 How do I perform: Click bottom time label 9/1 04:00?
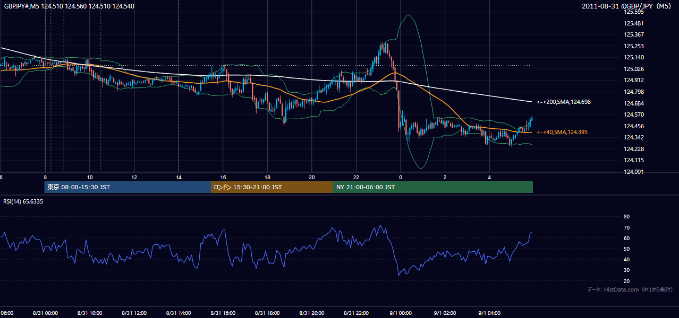pyautogui.click(x=489, y=313)
